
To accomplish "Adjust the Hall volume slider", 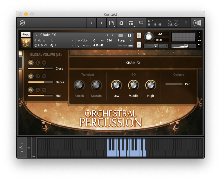I will [x=41, y=96].
